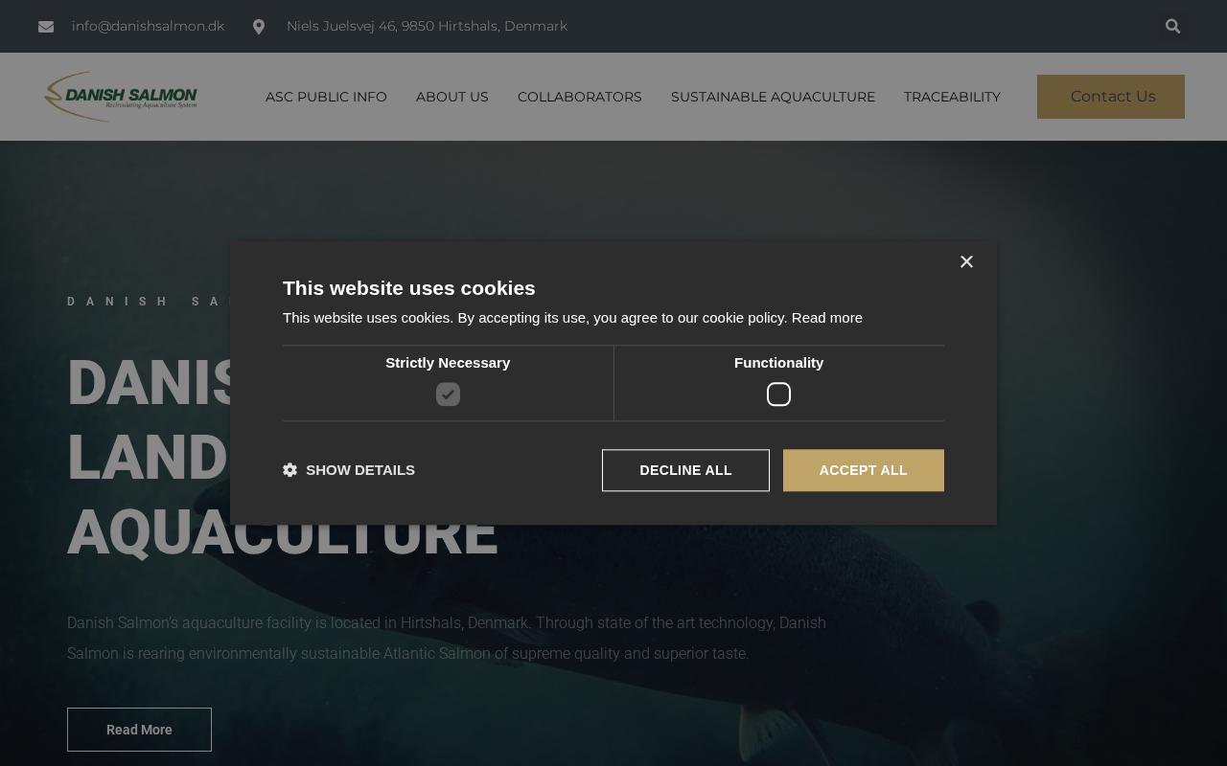Open SUSTAINABLE AQUACULTURE menu item
The image size is (1227, 766).
click(773, 97)
